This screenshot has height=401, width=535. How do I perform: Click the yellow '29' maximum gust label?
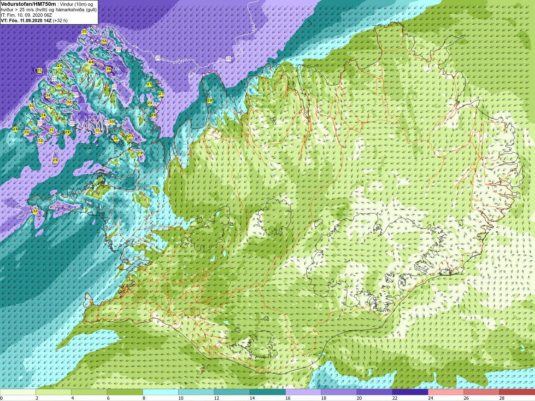tap(140, 153)
